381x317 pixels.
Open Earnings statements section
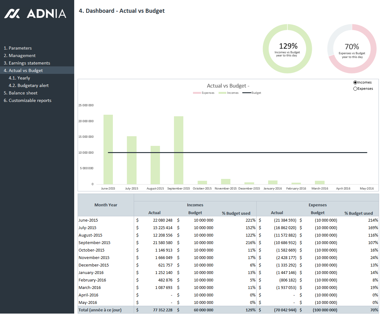point(27,63)
